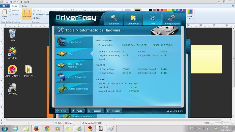Open the Escanear magnifier tab in DriverEasy
Viewport: 235px width, 132px height.
[x=114, y=20]
